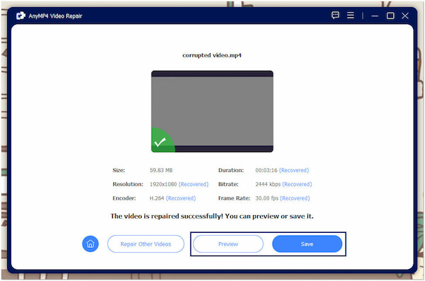
Task: Click (Recovered) next to the duration
Action: (294, 171)
